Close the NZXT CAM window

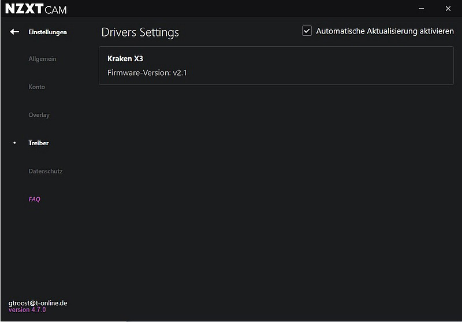tap(448, 9)
